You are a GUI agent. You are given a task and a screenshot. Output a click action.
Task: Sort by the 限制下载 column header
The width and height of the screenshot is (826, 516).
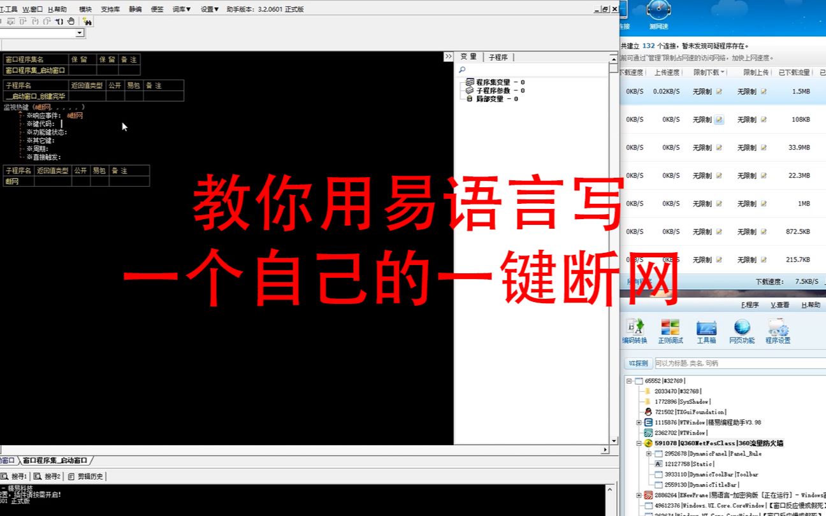(x=708, y=73)
